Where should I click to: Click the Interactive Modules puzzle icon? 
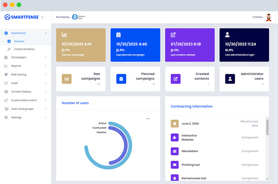pyautogui.click(x=175, y=137)
